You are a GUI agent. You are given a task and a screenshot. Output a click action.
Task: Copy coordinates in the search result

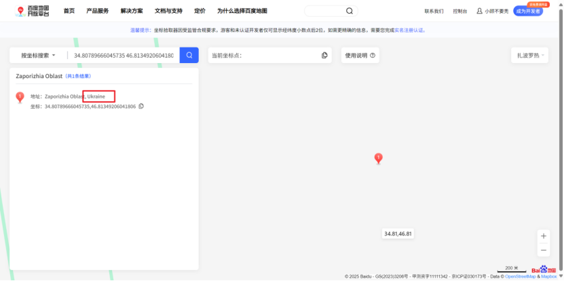click(x=141, y=107)
